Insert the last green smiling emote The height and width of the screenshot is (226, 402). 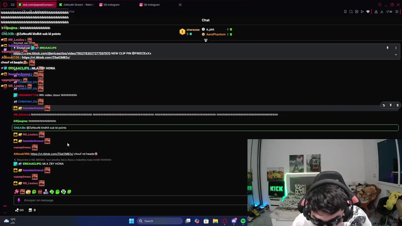click(69, 191)
